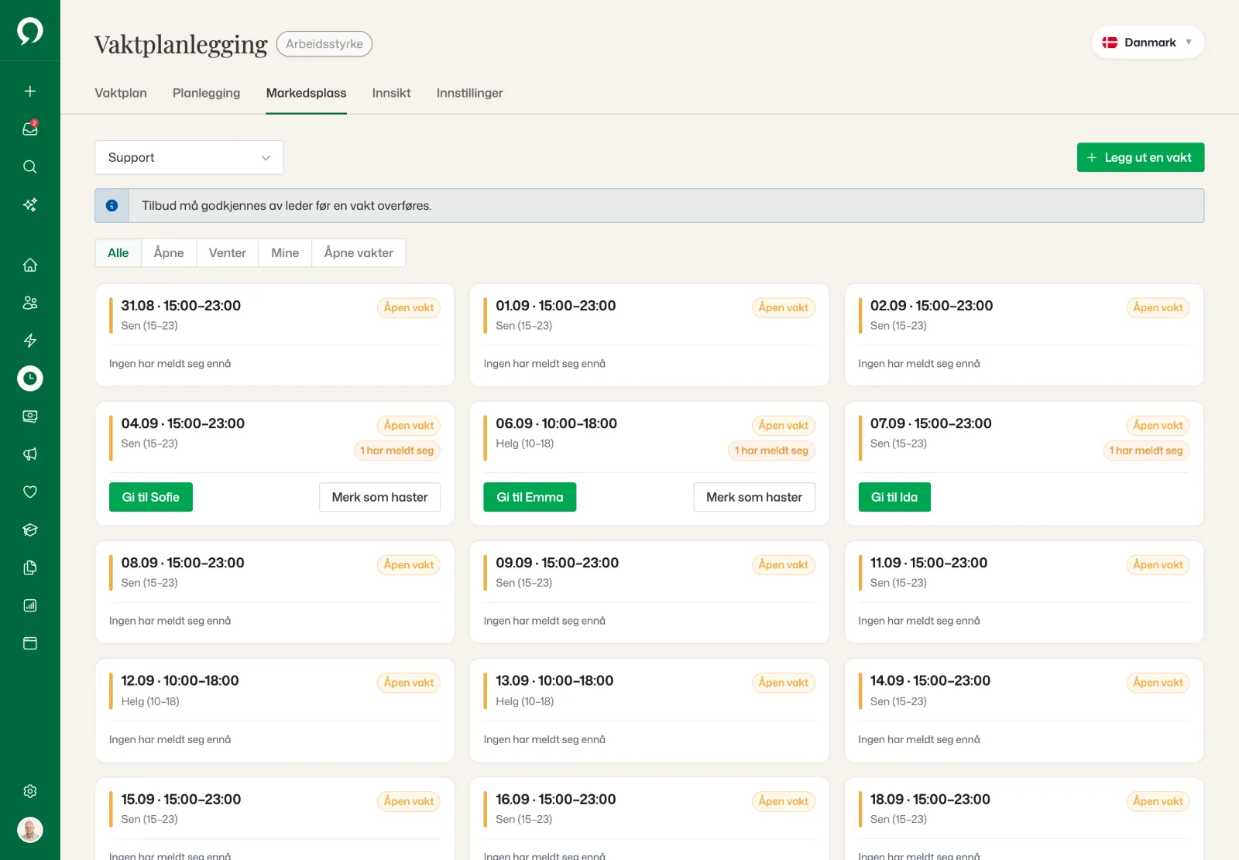Expand the Support department dropdown
The width and height of the screenshot is (1239, 860).
[189, 157]
